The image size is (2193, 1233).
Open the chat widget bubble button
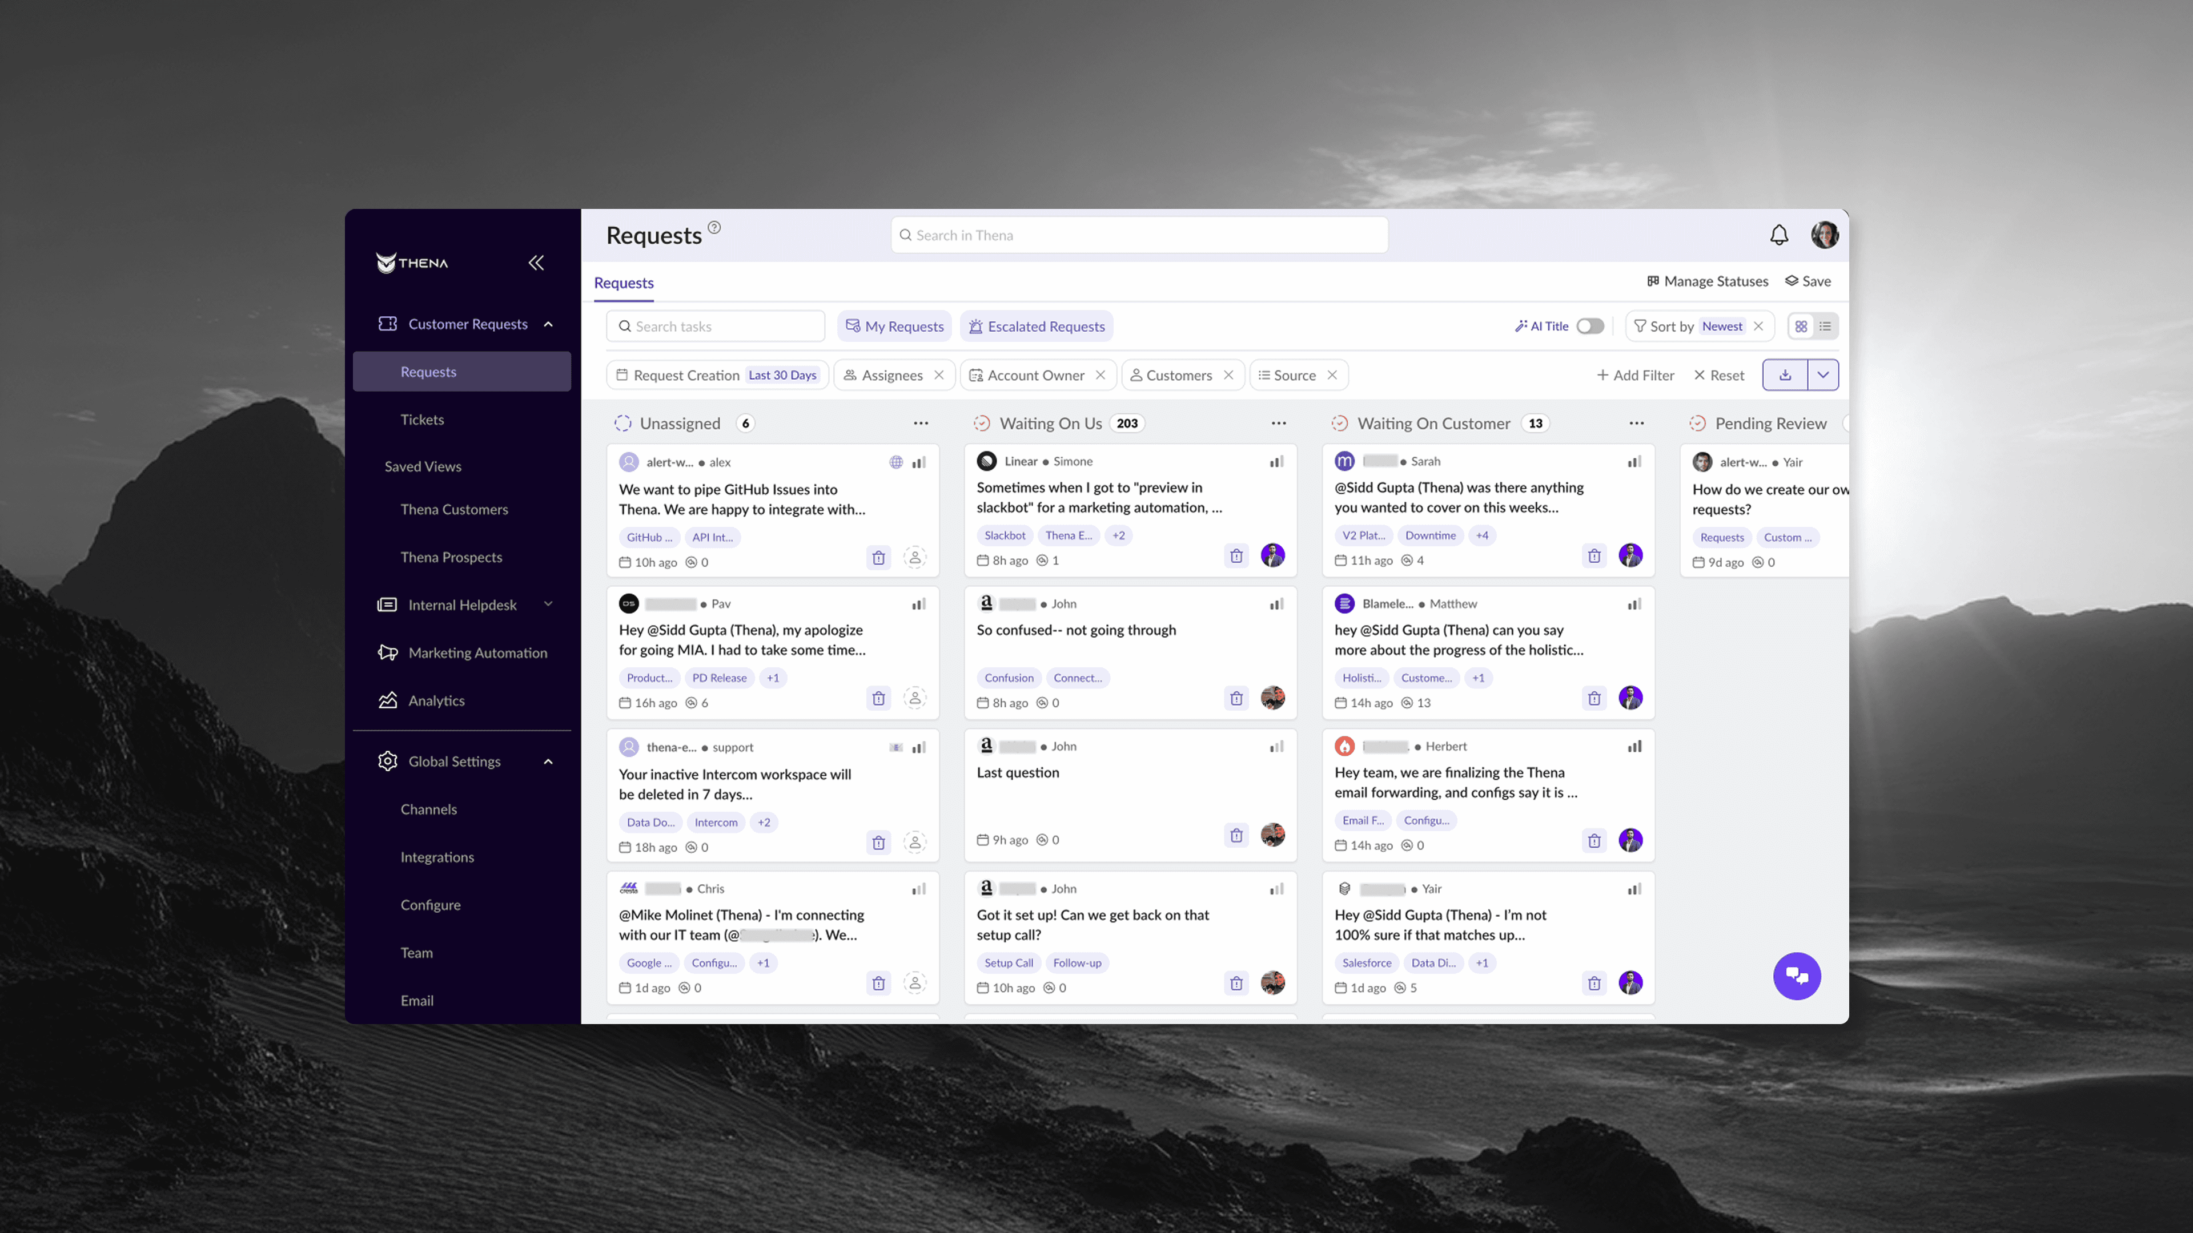point(1796,975)
